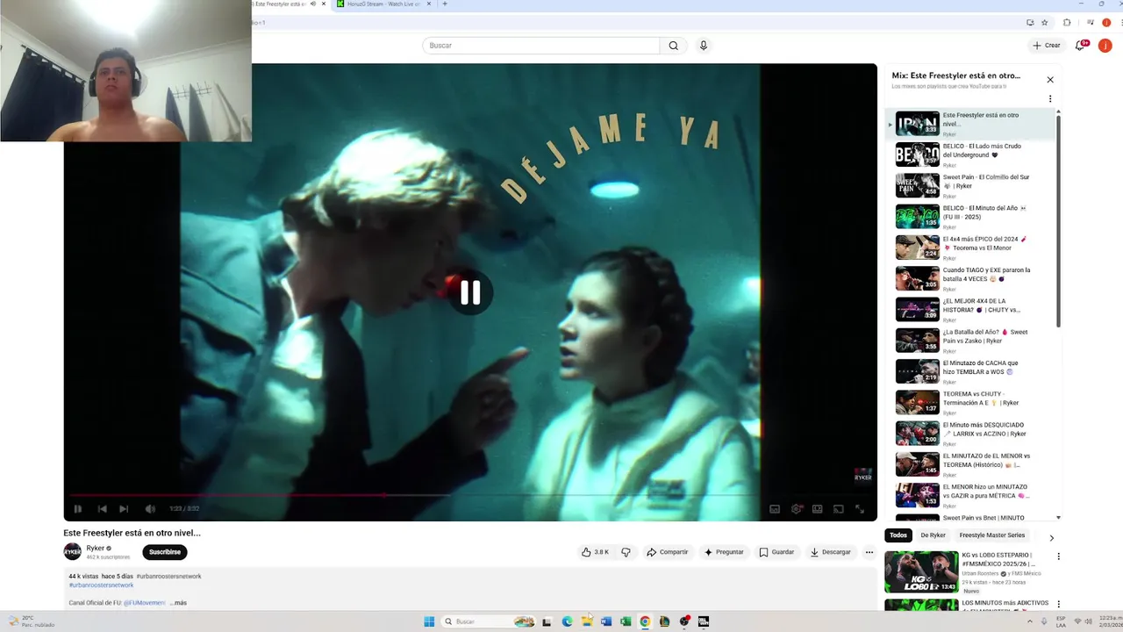Click the Preguntar button
This screenshot has width=1123, height=632.
pyautogui.click(x=724, y=552)
